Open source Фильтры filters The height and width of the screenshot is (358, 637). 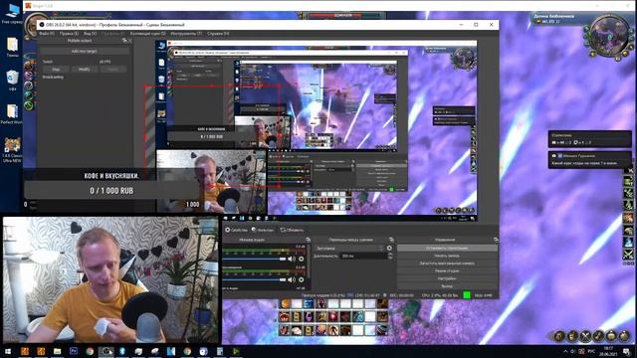click(263, 230)
